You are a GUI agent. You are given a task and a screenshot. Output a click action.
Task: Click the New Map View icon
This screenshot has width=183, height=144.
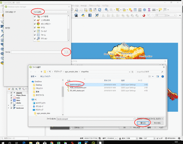[x=86, y=10]
